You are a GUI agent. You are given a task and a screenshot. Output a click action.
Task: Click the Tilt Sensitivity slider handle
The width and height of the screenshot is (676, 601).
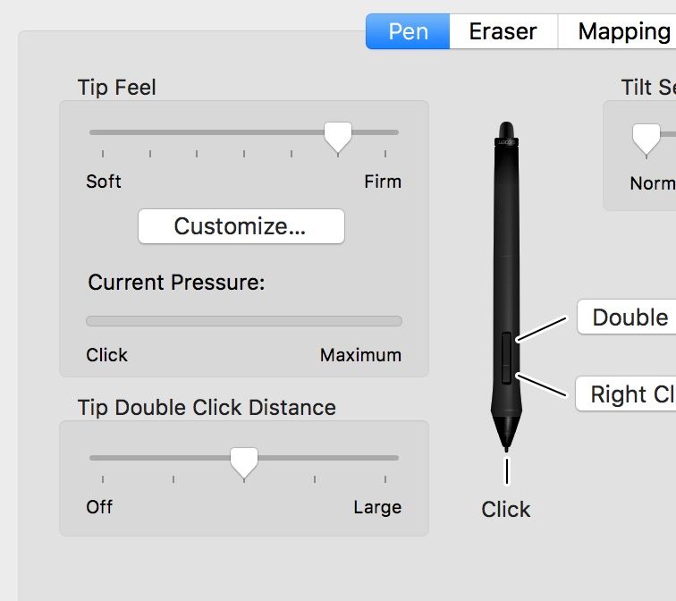646,137
